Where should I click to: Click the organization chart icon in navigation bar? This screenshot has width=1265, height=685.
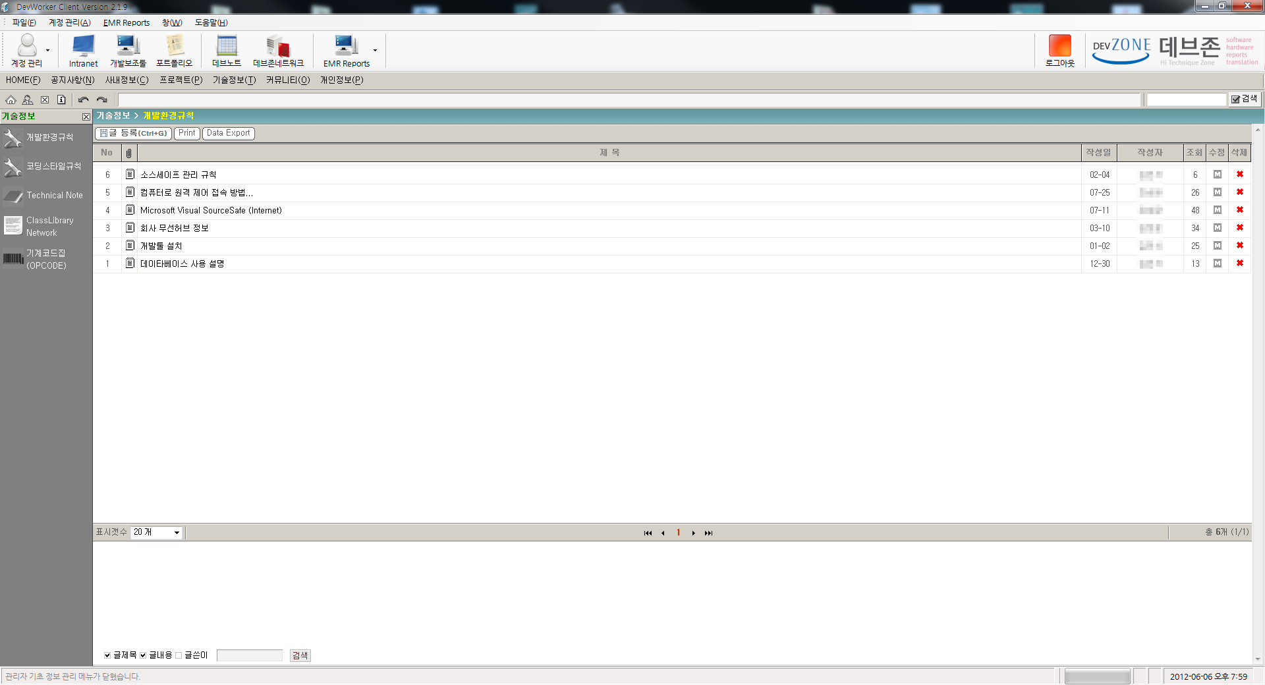pyautogui.click(x=28, y=100)
